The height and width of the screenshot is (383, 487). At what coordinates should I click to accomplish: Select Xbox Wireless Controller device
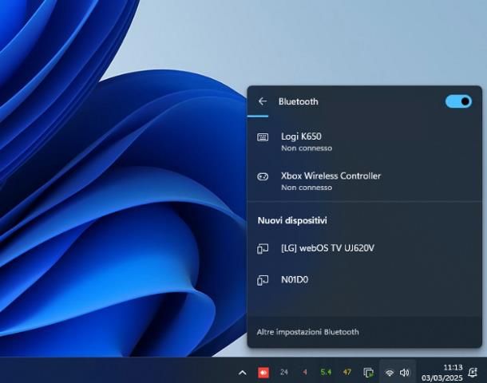point(364,181)
